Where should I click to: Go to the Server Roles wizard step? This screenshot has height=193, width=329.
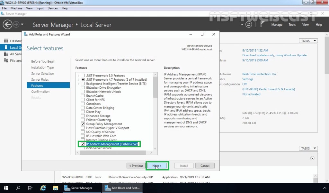click(40, 79)
